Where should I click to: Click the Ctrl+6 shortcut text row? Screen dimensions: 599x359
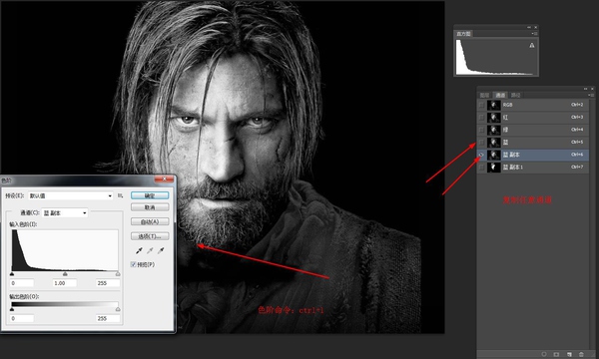click(577, 155)
